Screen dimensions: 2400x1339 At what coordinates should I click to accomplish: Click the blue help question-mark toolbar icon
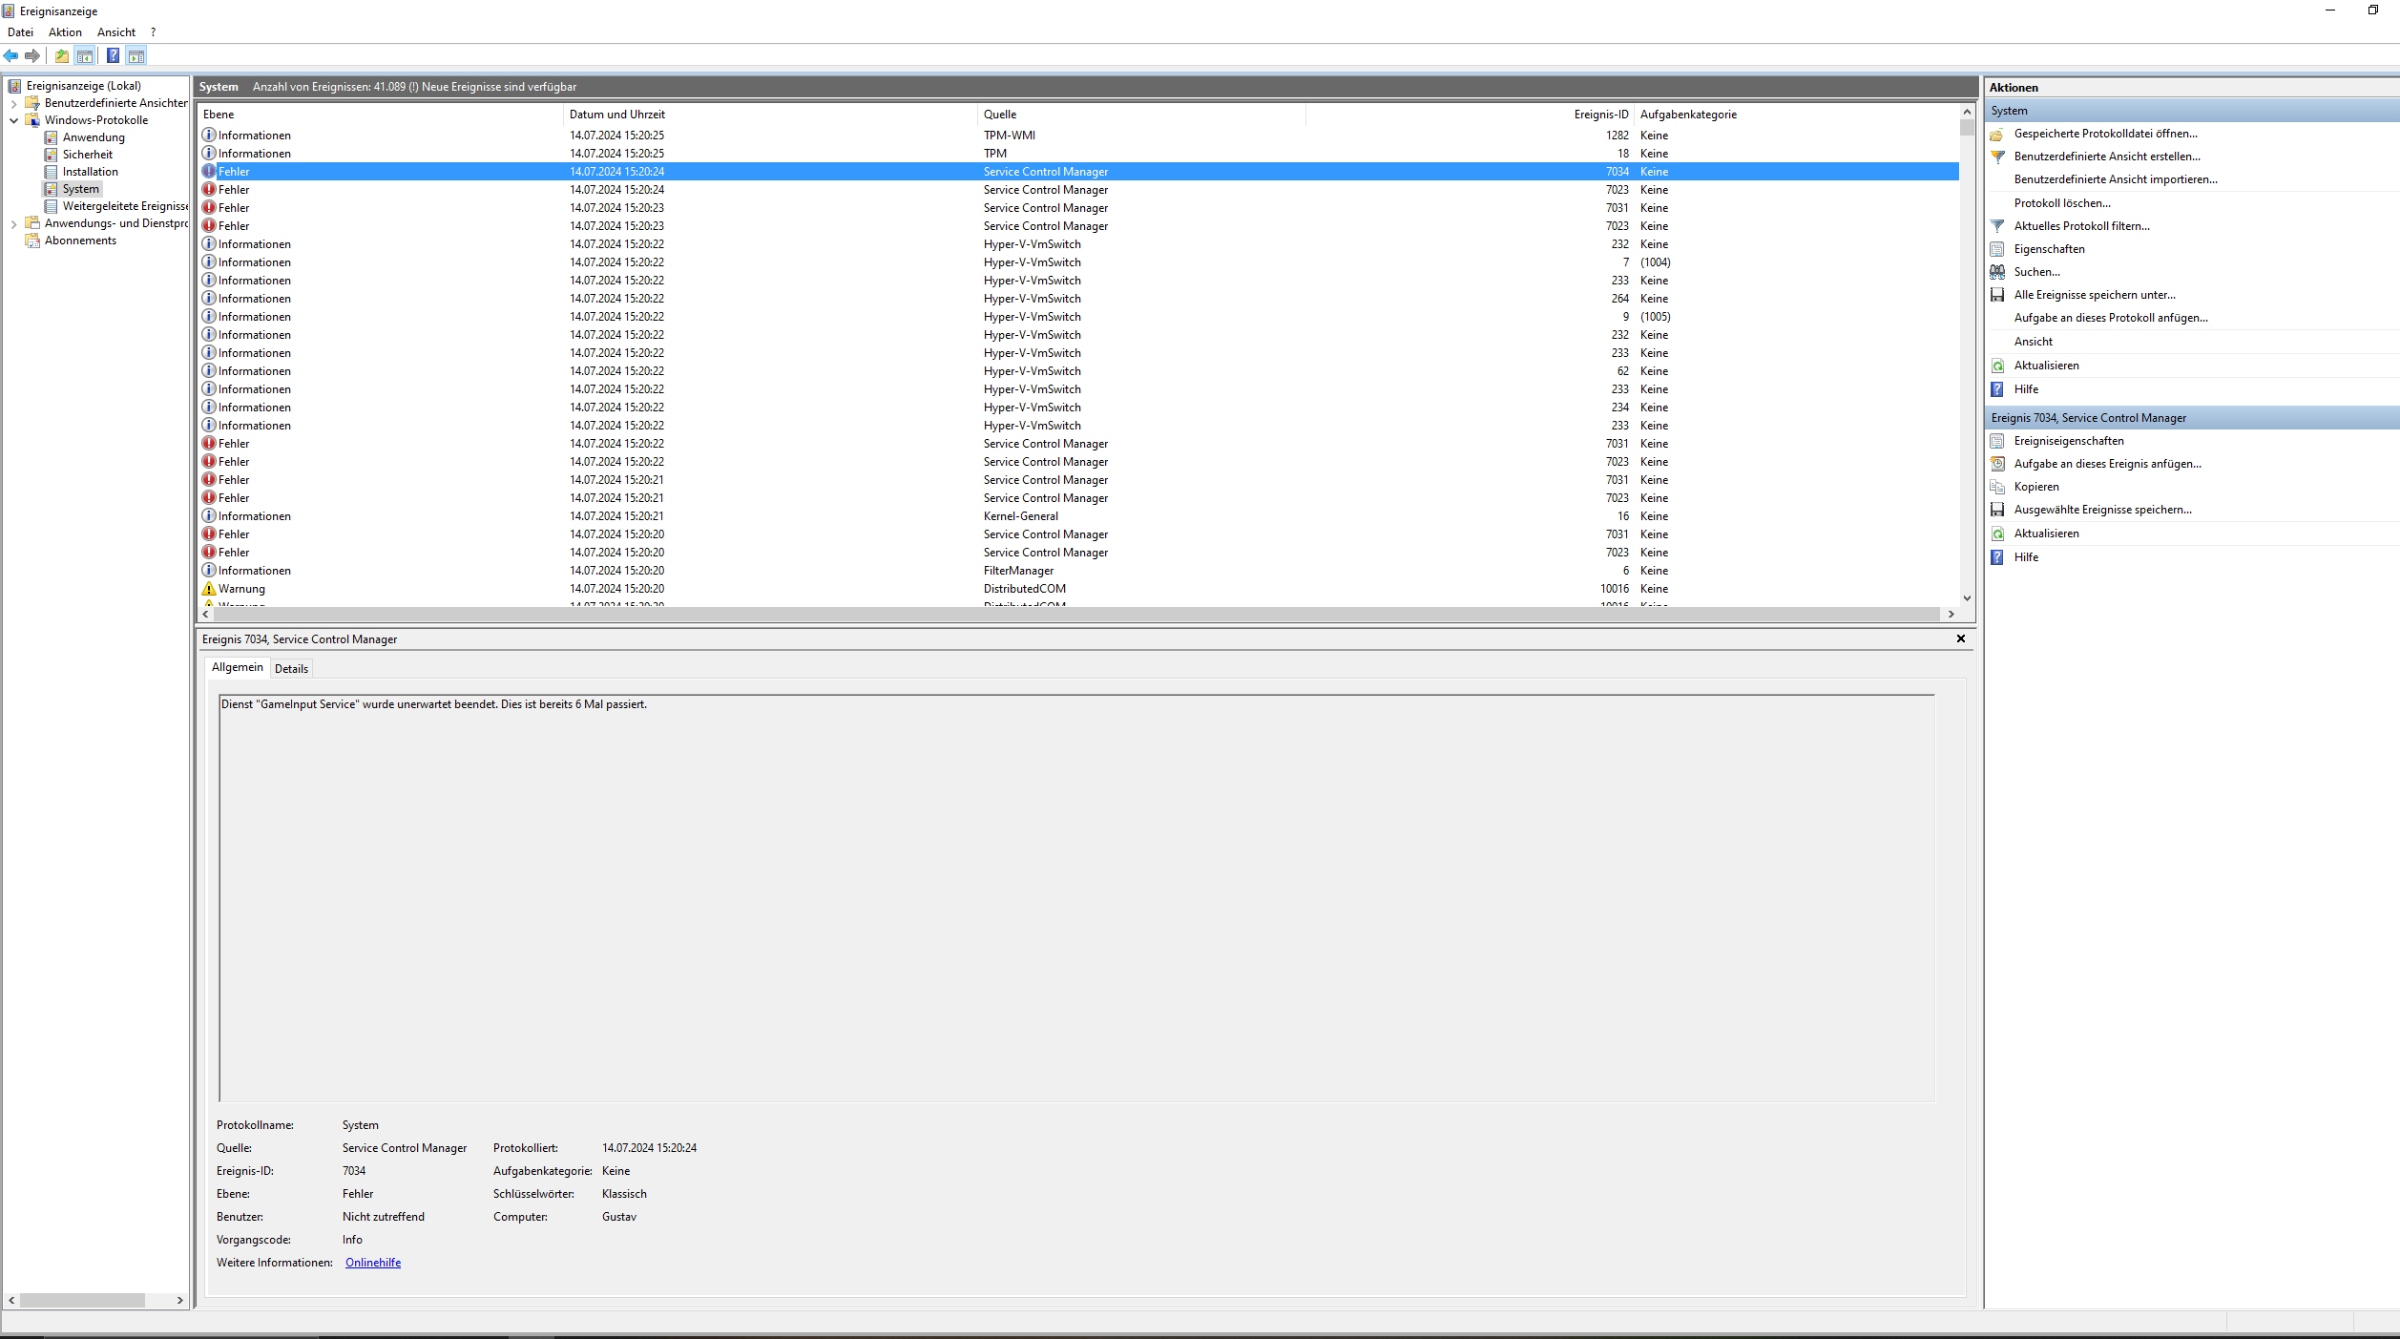[x=113, y=56]
